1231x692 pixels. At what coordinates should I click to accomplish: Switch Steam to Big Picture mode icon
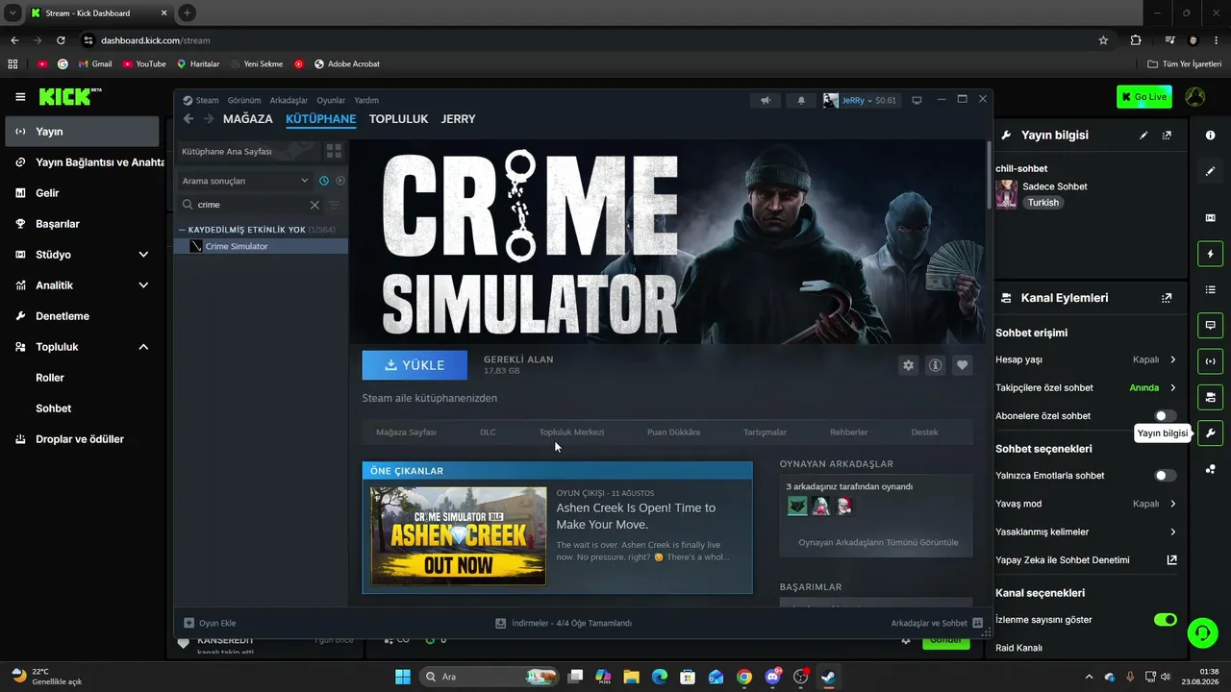[x=917, y=100]
